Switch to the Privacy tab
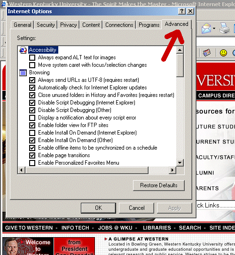Viewport: 235px width, 255px height. pyautogui.click(x=69, y=25)
